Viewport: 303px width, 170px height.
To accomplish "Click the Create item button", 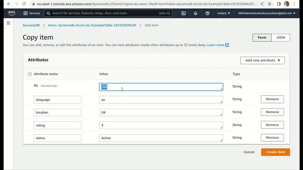I will (x=276, y=152).
